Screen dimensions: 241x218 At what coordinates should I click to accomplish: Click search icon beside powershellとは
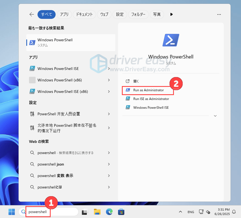[32, 187]
